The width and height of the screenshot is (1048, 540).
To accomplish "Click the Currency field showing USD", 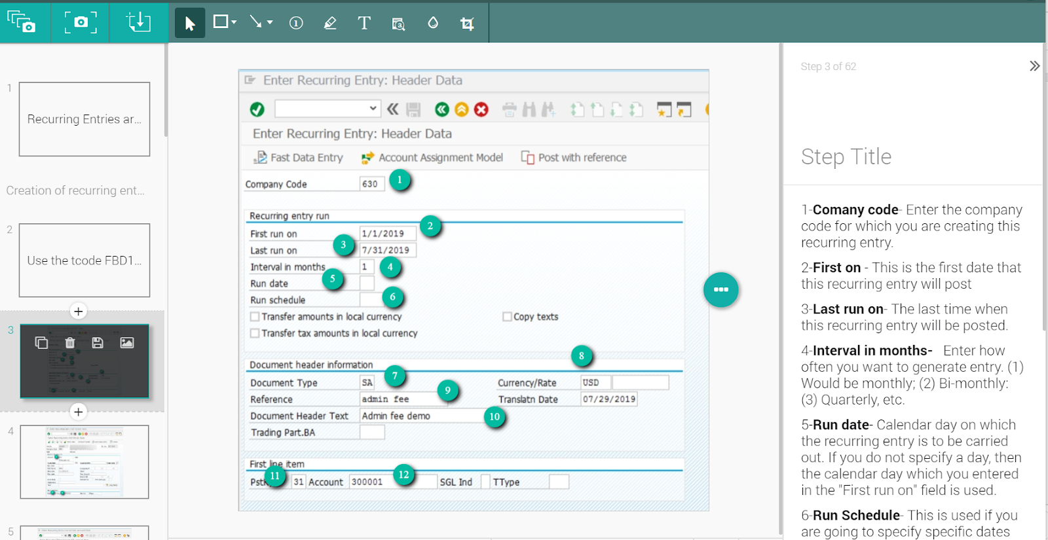I will click(x=595, y=382).
